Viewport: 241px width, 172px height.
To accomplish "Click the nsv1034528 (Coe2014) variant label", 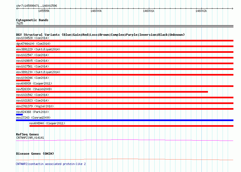I will point(32,38).
